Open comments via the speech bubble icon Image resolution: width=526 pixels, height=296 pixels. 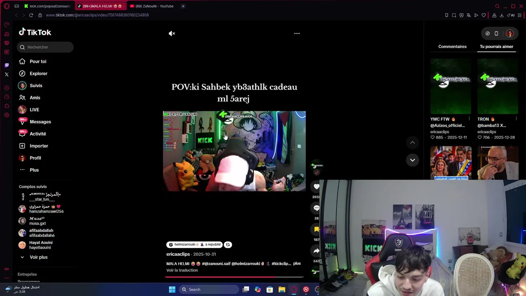(x=316, y=208)
